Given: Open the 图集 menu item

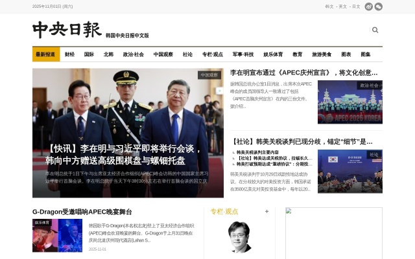Looking at the screenshot, I should [366, 54].
